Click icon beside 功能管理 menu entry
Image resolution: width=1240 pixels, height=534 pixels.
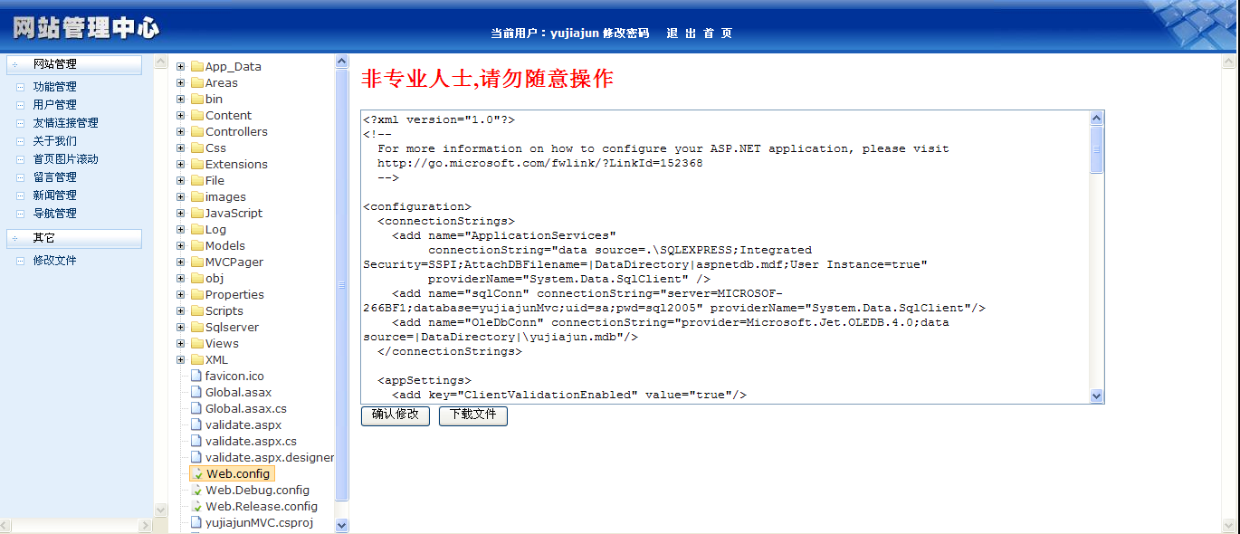[x=21, y=87]
